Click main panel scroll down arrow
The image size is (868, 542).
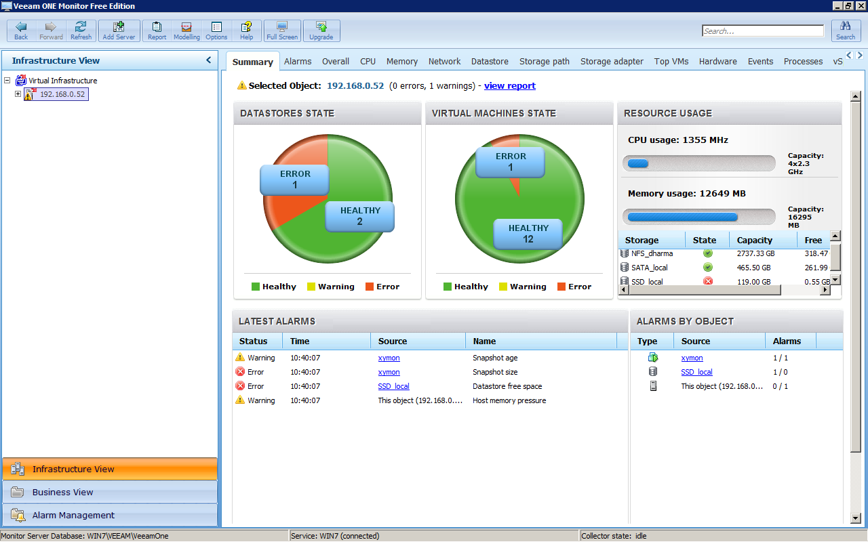[855, 518]
